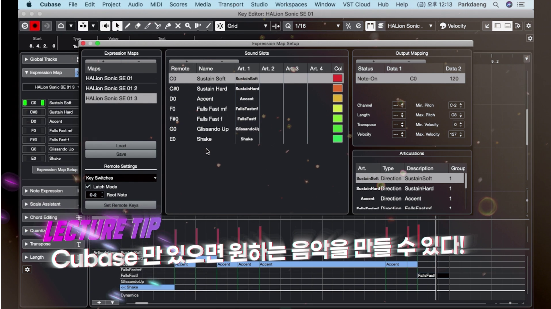Open the Transport menu
This screenshot has height=309, width=551.
pos(231,5)
